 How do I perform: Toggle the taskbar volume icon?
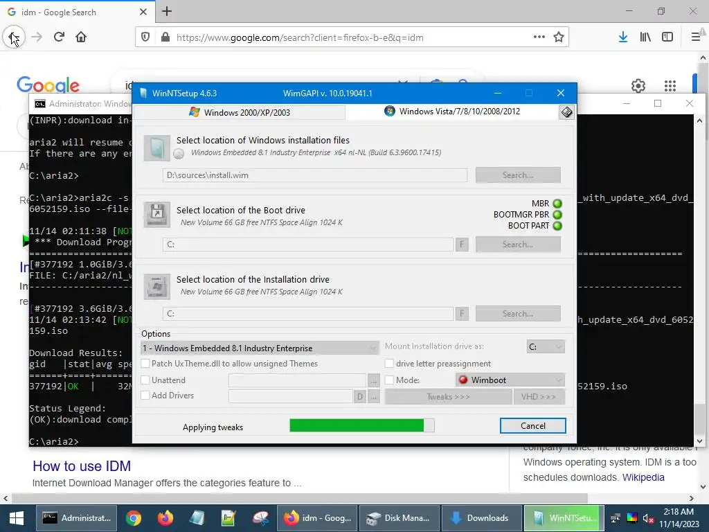(x=648, y=518)
